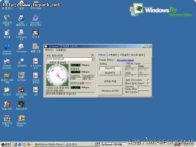Click the NDI Cache field

pos(143,92)
